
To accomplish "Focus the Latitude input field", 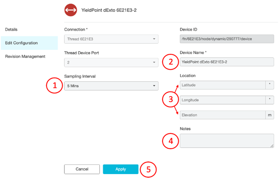I will [x=223, y=85].
